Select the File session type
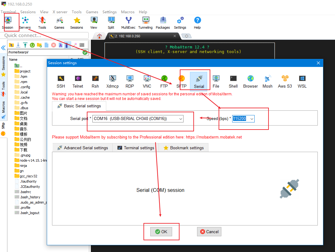 pos(216,81)
